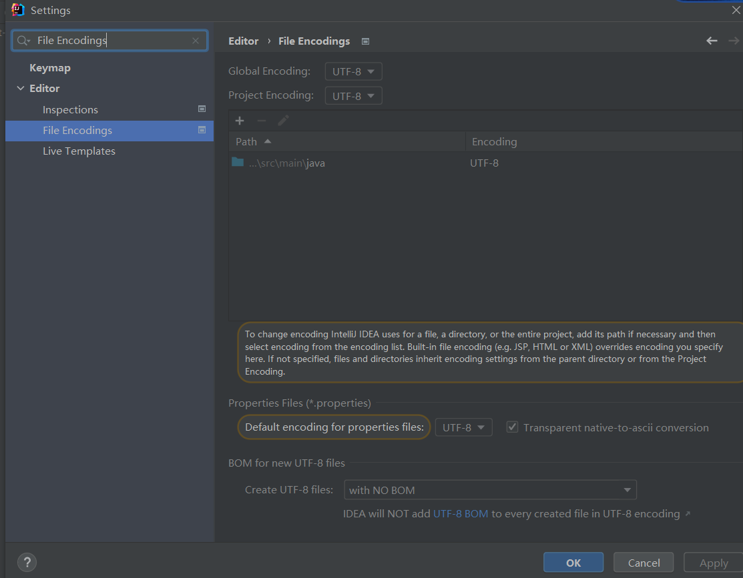Screen dimensions: 743x578
Task: Open the Create UTF-8 files dropdown
Action: [491, 490]
